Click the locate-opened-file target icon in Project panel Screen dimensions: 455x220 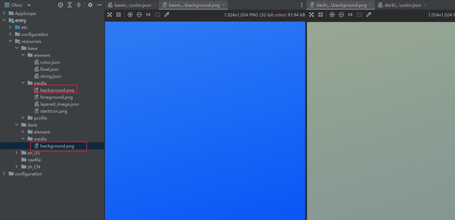tap(61, 5)
